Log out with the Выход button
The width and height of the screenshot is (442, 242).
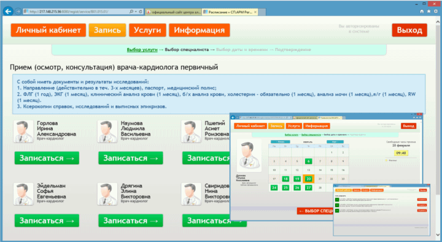click(x=409, y=30)
